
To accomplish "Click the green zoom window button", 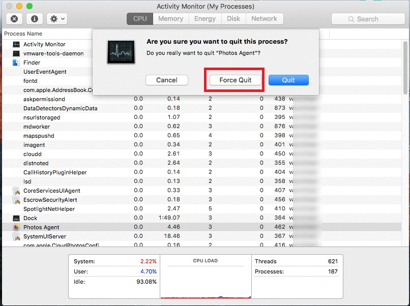I will pyautogui.click(x=30, y=6).
